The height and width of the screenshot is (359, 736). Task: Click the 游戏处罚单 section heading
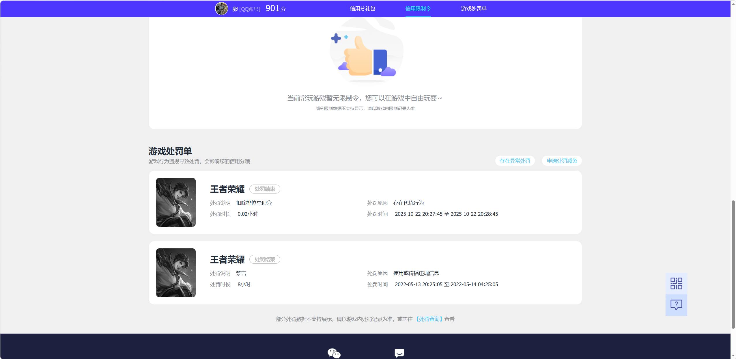(x=170, y=151)
